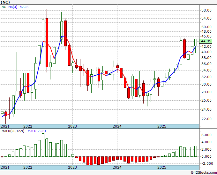Select 2023 on the price chart timeline
Screen dimensions: 217x175
(72, 126)
